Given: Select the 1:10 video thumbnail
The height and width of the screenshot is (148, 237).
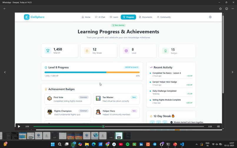Looking at the screenshot, I should pyautogui.click(x=111, y=136).
